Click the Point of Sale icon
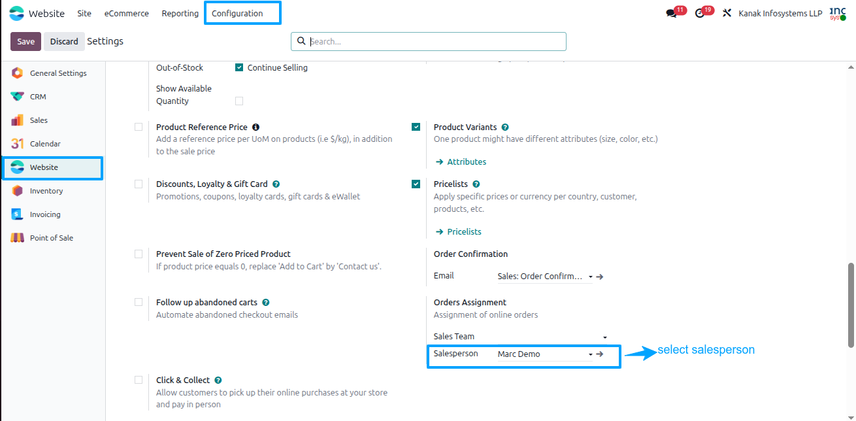Image resolution: width=856 pixels, height=421 pixels. 18,238
